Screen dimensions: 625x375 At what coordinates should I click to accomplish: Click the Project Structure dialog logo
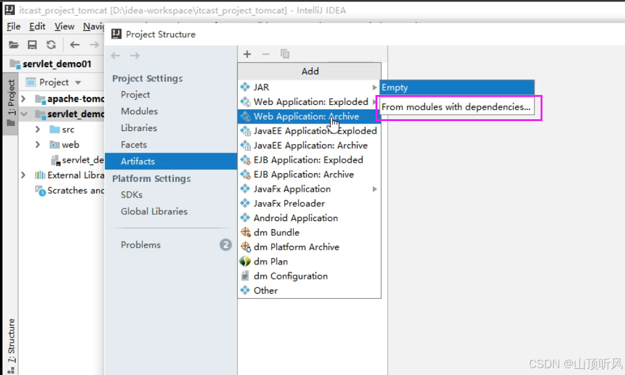[117, 34]
